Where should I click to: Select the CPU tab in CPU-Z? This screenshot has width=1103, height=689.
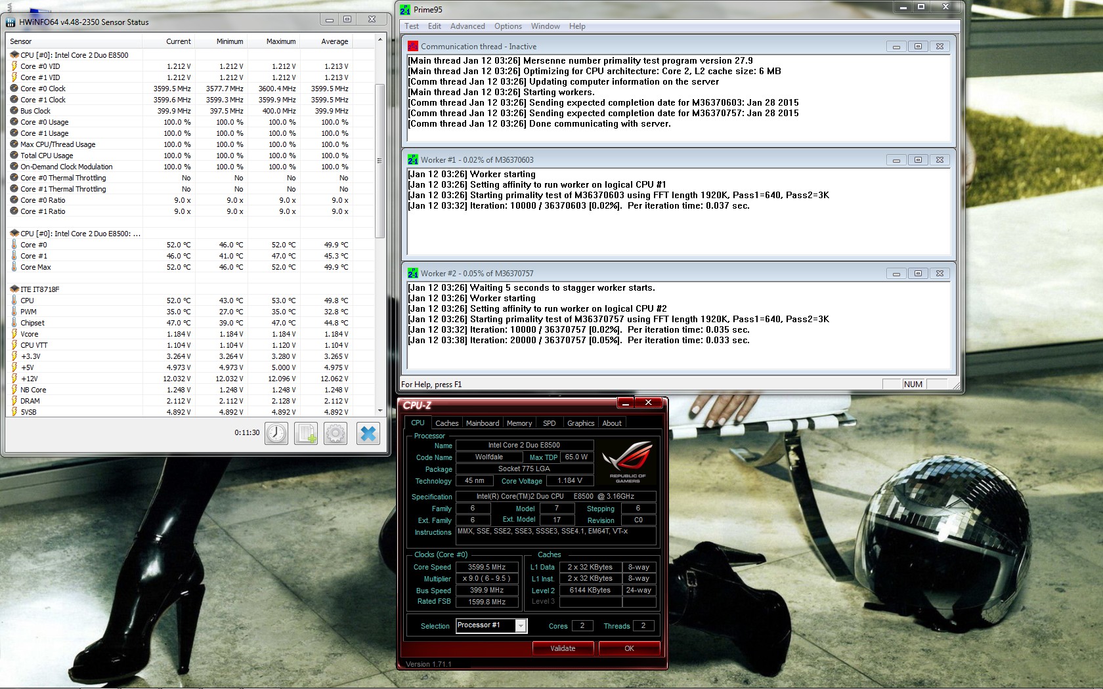point(418,423)
